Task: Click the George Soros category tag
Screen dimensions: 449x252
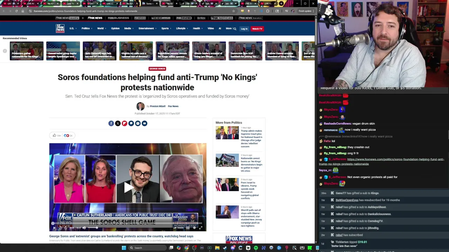Action: pos(157,69)
